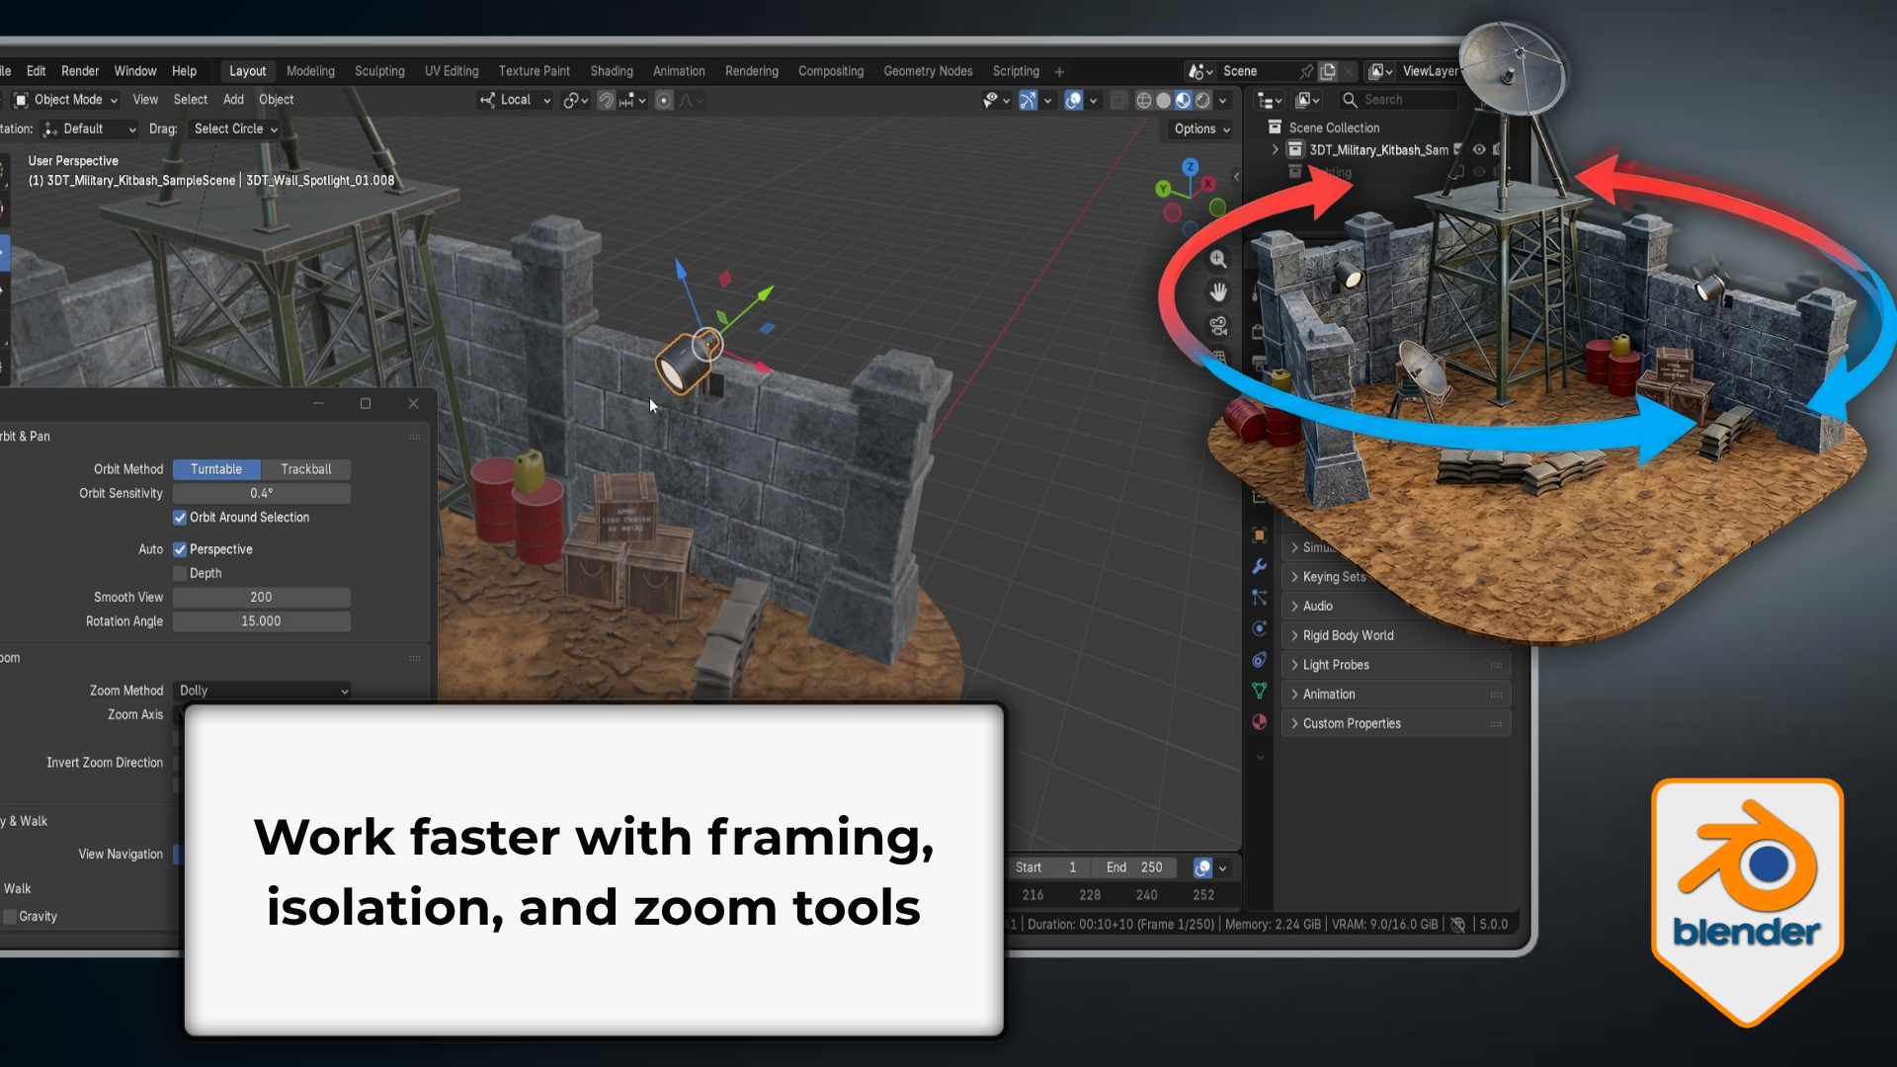
Task: Click the Orbit Sensitivity 0.4° field
Action: click(x=262, y=493)
